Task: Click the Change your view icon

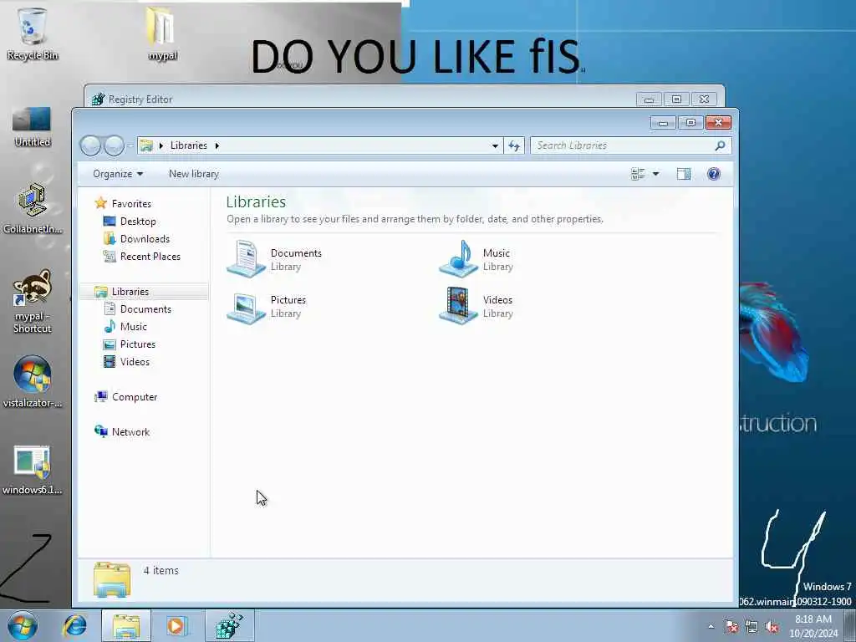Action: pos(638,174)
